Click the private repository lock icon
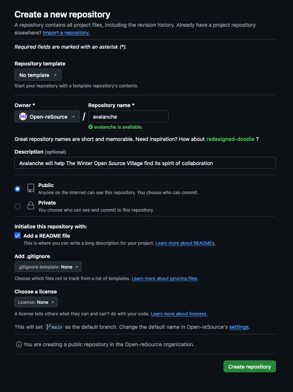 point(31,206)
